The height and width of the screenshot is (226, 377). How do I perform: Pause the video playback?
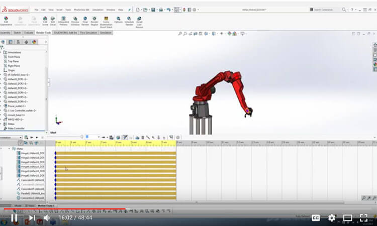pyautogui.click(x=14, y=218)
